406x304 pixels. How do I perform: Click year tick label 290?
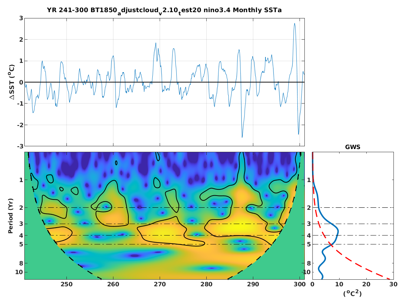coord(253,284)
